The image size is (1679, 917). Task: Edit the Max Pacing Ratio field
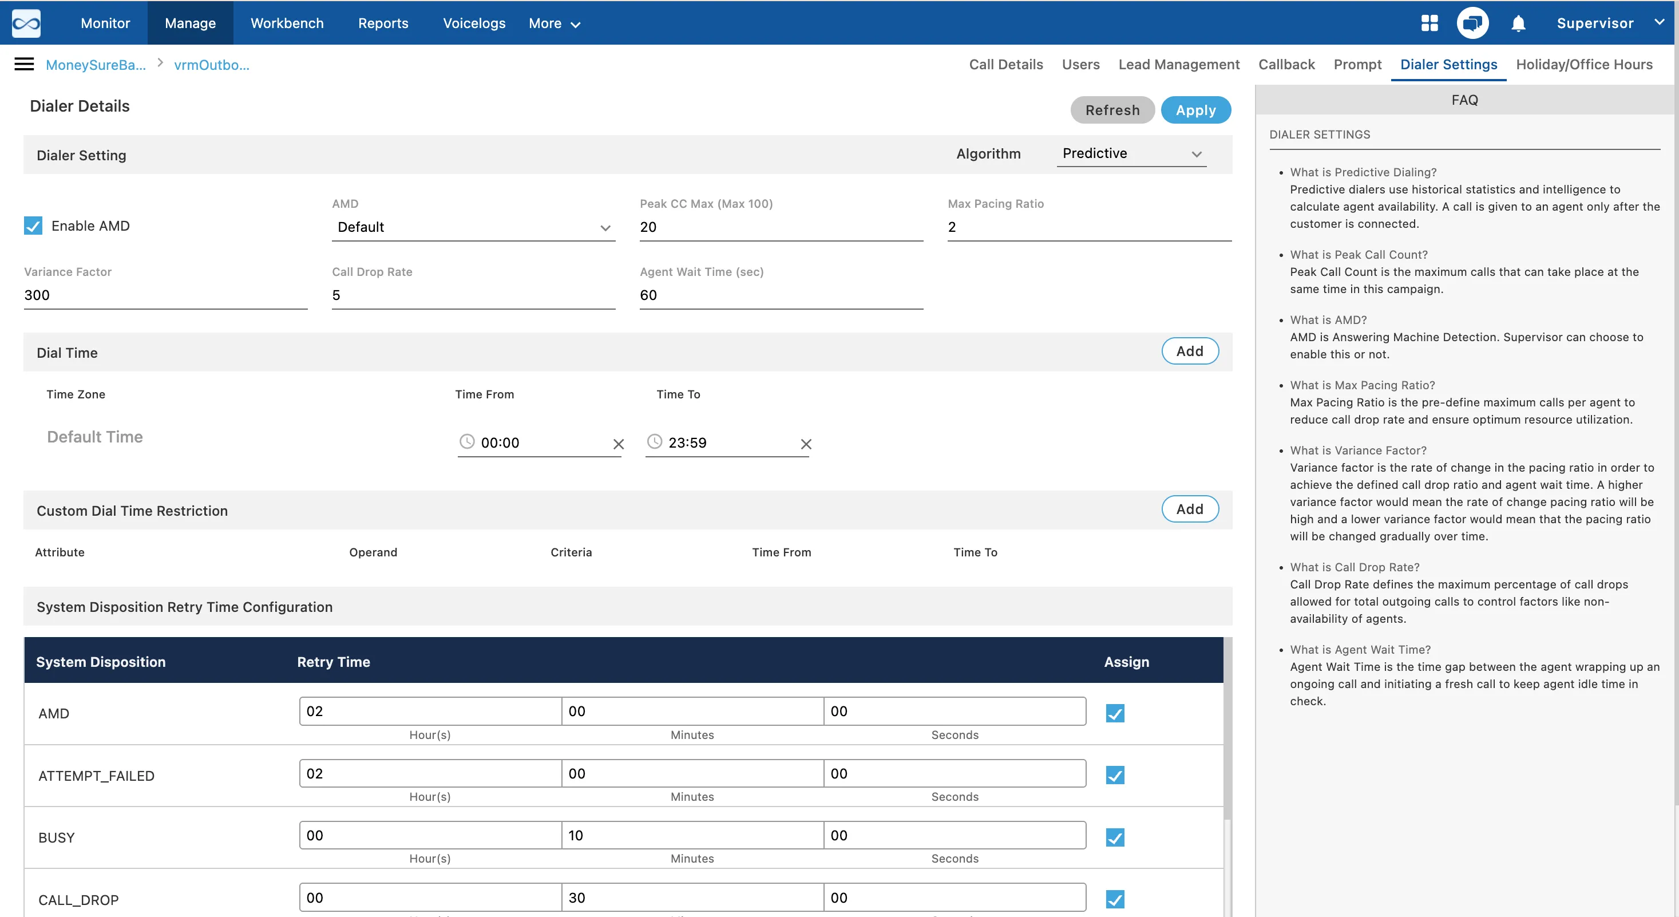[1089, 227]
